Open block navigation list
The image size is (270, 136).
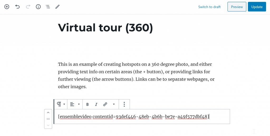[x=48, y=7]
